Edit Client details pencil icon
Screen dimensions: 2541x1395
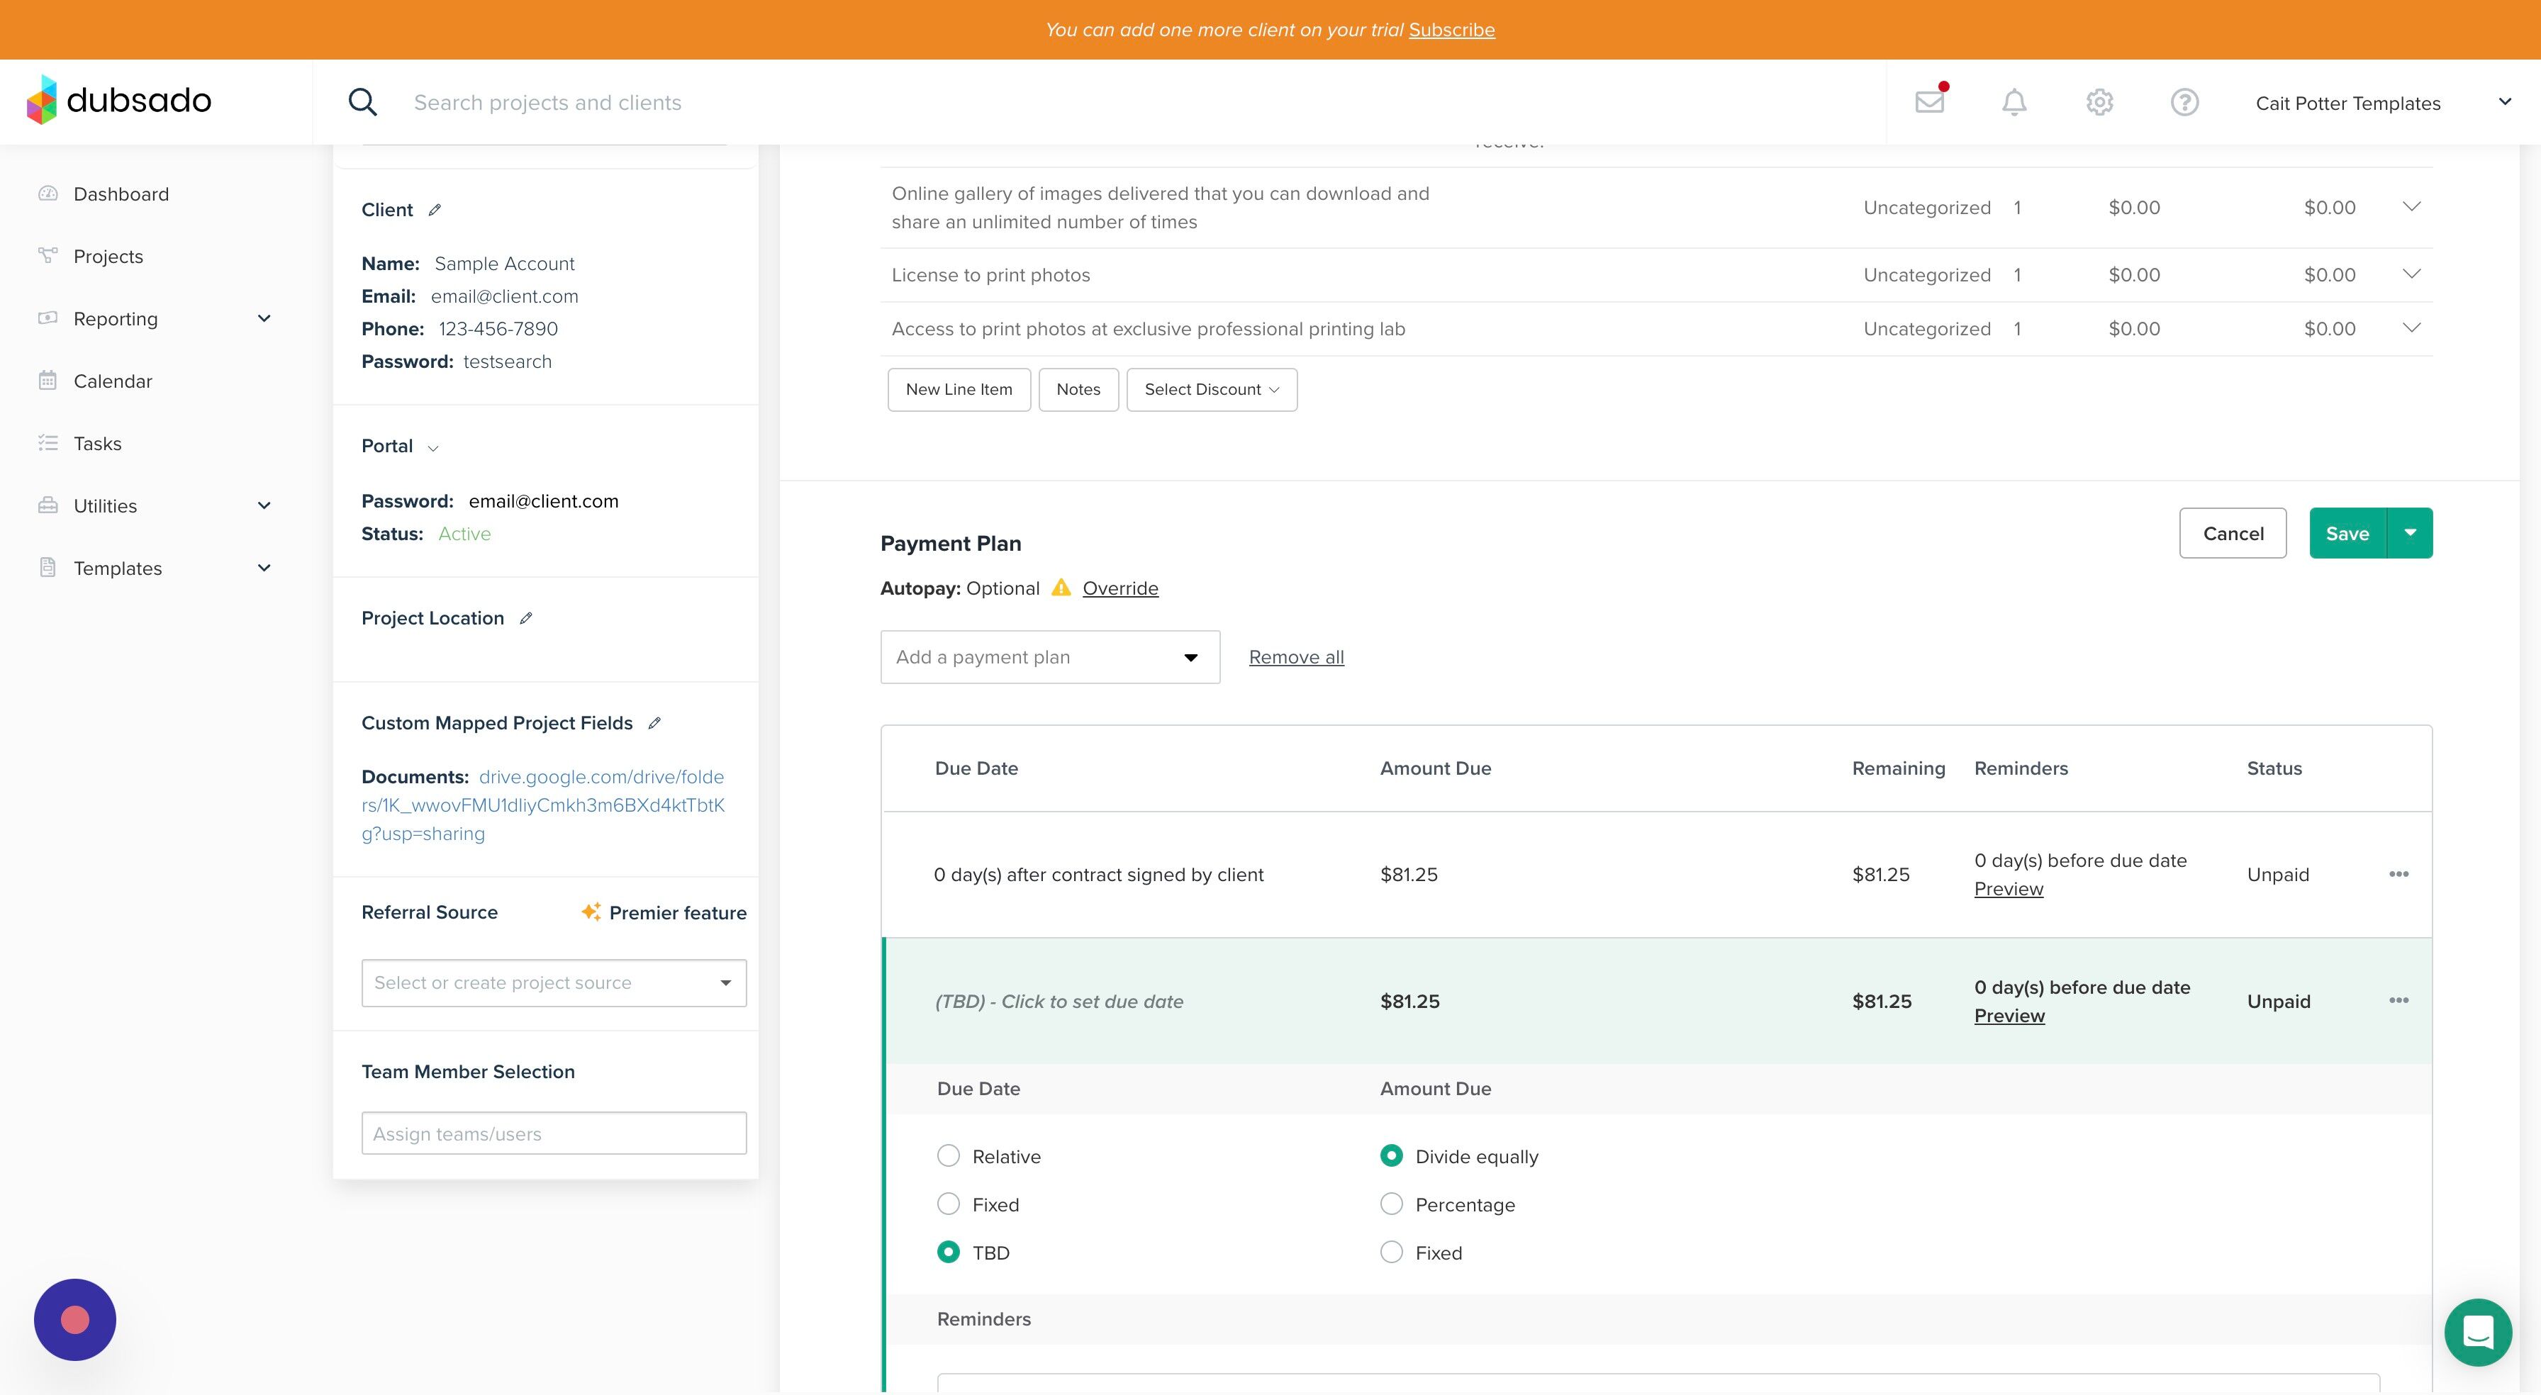(435, 209)
